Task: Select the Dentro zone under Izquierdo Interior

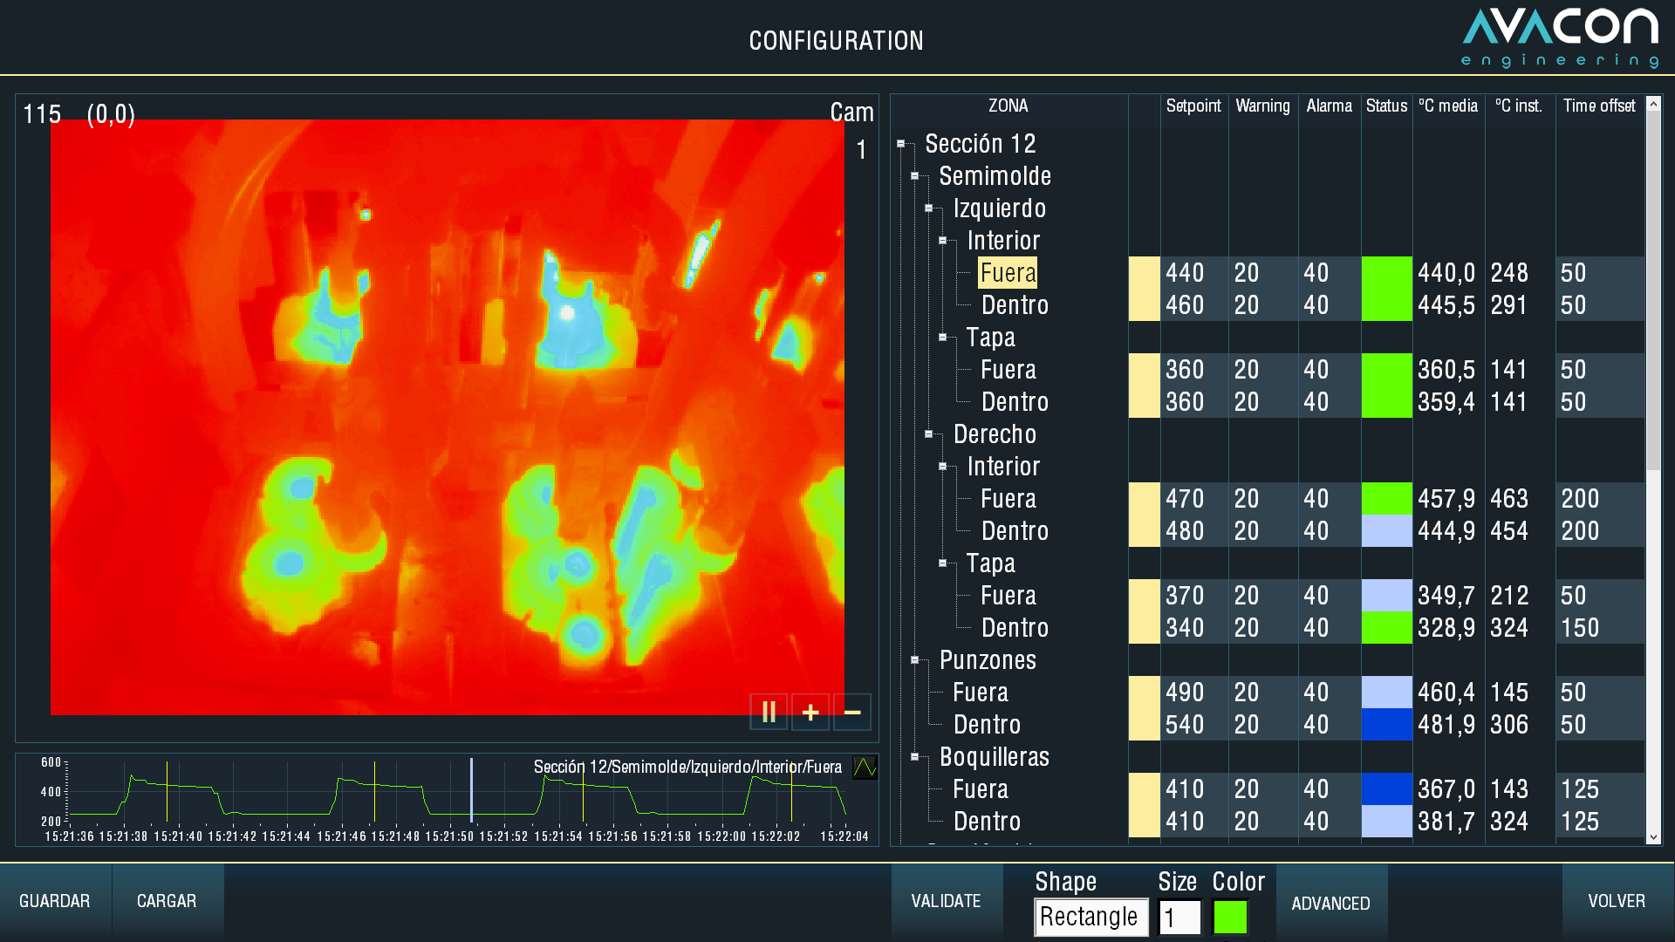Action: point(1015,305)
